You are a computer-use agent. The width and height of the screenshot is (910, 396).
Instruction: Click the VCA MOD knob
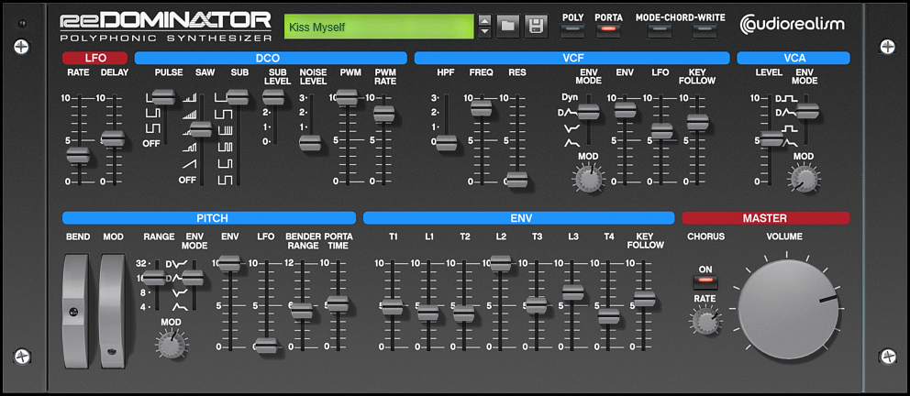point(805,179)
